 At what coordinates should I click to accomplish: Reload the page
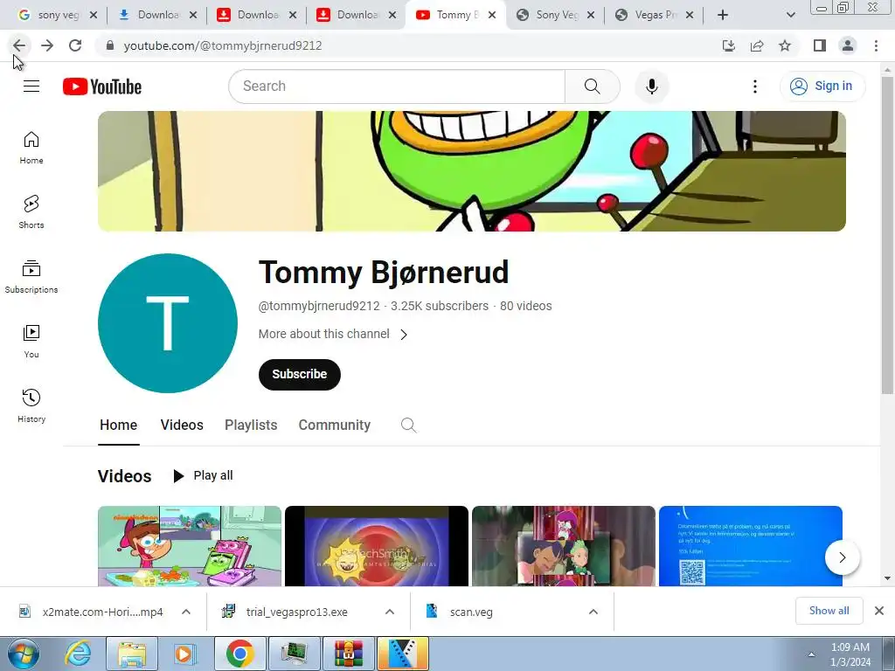75,45
